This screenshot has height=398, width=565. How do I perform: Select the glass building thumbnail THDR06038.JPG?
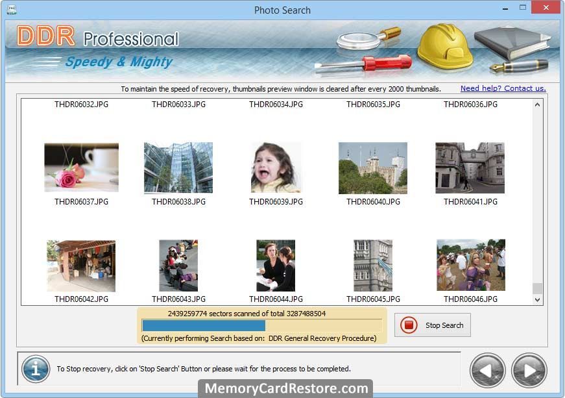178,168
